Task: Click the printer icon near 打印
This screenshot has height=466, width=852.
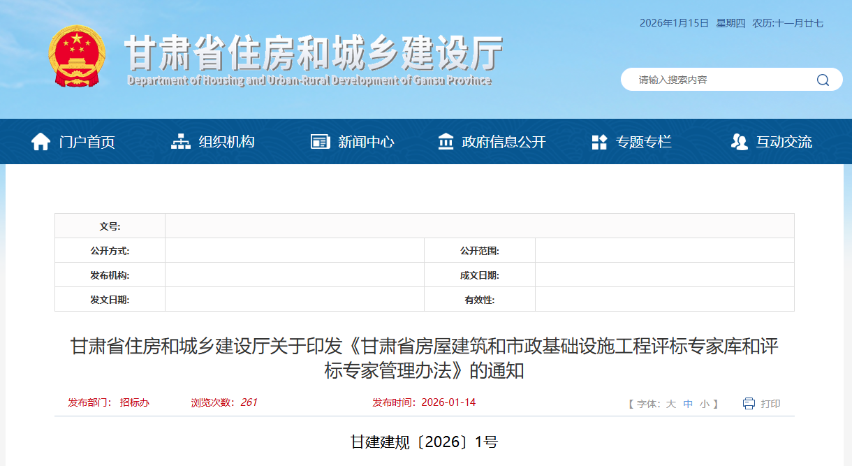Action: pyautogui.click(x=747, y=403)
